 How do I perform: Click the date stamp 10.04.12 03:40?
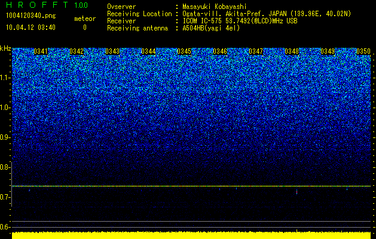coord(31,27)
